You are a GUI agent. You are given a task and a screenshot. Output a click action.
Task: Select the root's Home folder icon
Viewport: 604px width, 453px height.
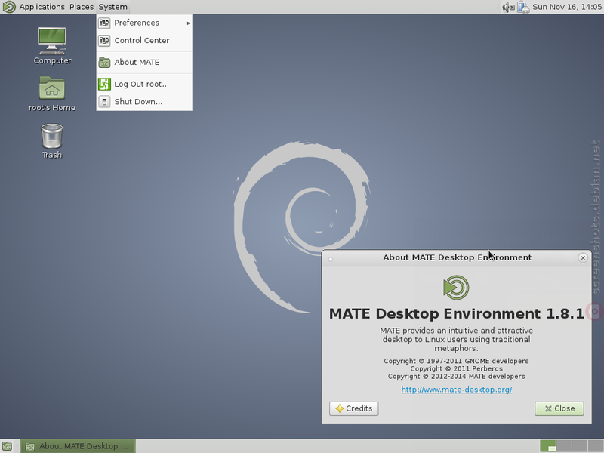(x=52, y=94)
